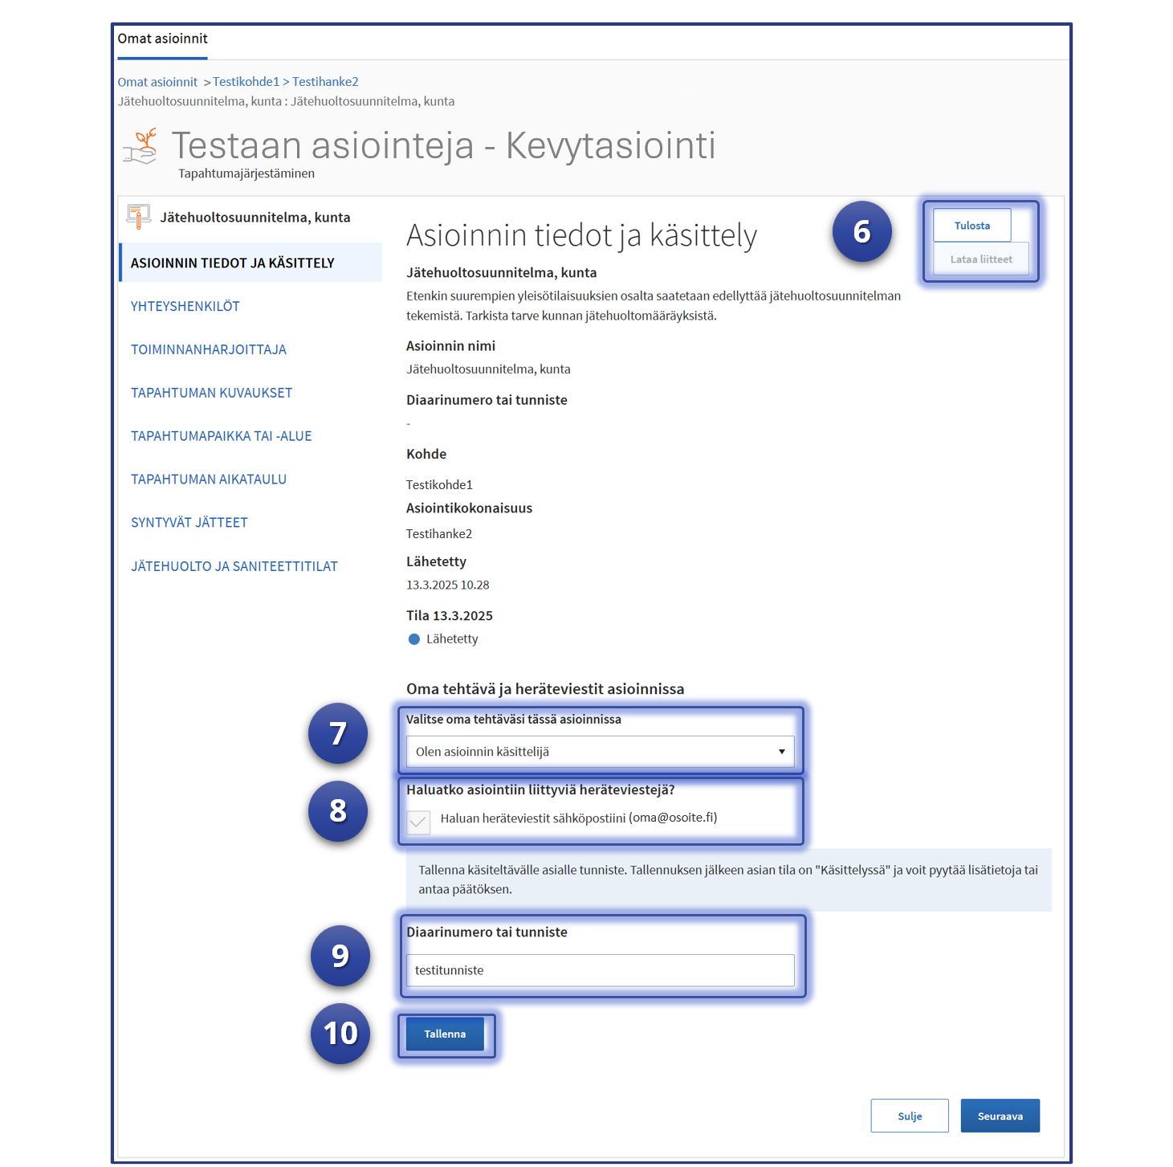
Task: Go to YHTEYSHENKILÖT section
Action: tap(185, 307)
